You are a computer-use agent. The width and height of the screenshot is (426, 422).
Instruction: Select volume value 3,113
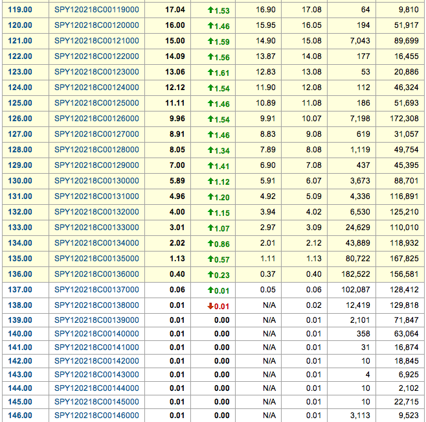[360, 416]
